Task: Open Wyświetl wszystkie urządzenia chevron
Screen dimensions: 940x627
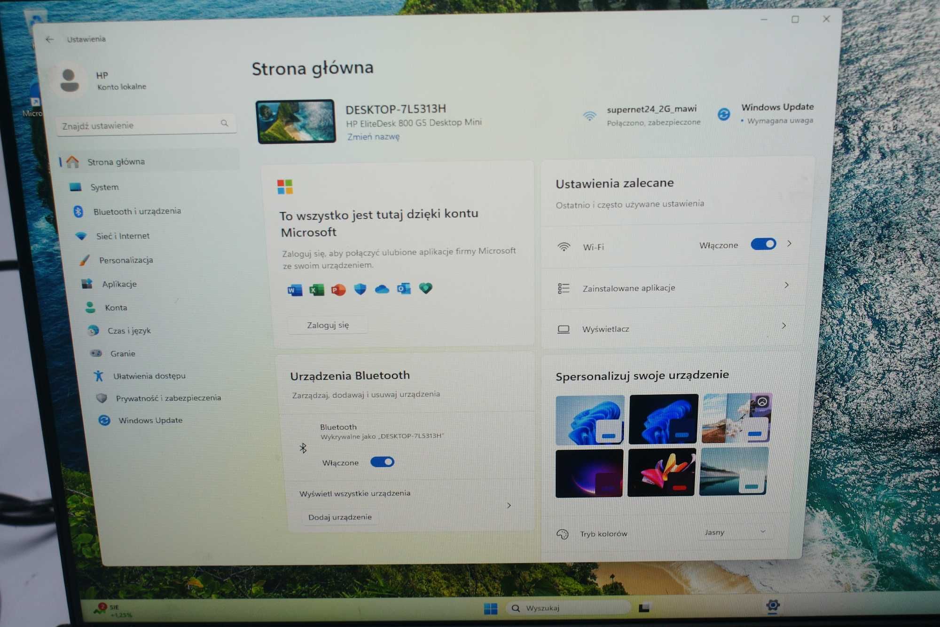Action: 509,505
